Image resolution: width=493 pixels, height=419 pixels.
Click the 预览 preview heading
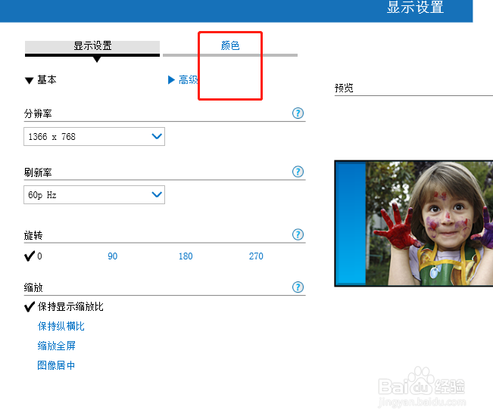tap(344, 88)
